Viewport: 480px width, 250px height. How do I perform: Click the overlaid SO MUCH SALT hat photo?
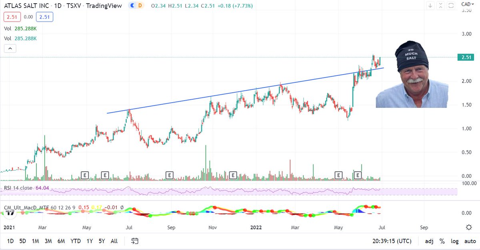(x=412, y=73)
